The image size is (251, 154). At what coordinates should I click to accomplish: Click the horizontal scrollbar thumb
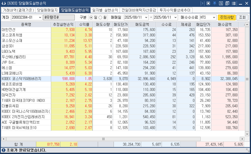pos(104,139)
